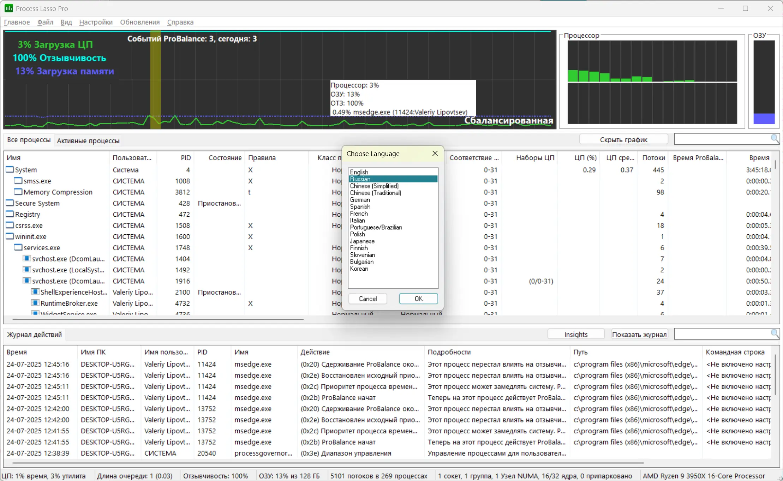783x481 pixels.
Task: Click the Process Lasso app icon in the title bar
Action: tap(8, 8)
